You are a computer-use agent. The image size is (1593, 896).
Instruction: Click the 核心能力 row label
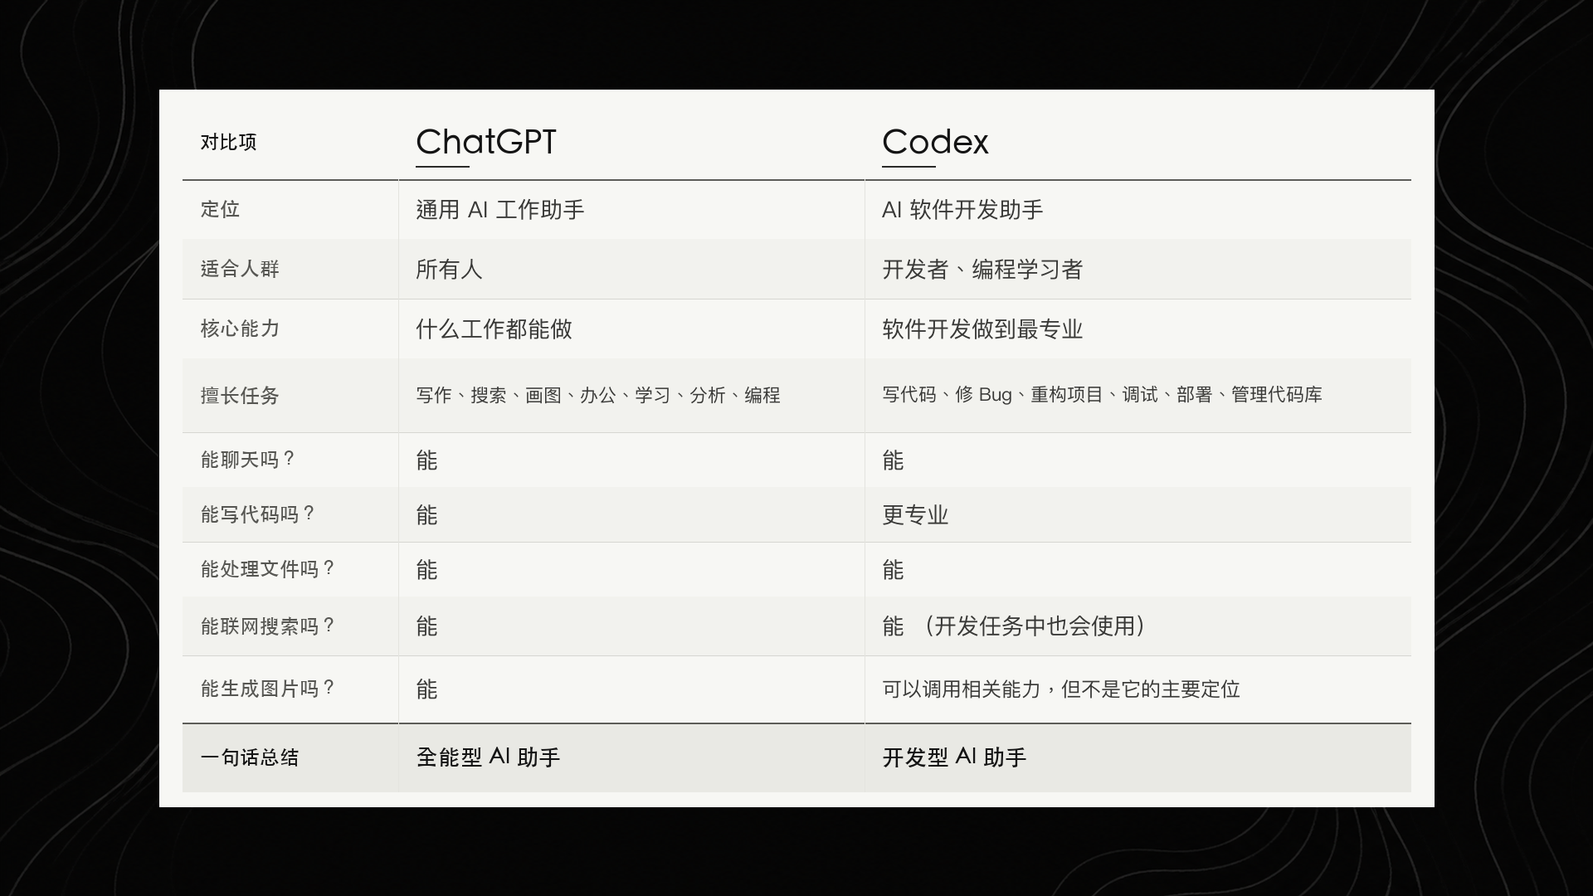click(x=240, y=329)
